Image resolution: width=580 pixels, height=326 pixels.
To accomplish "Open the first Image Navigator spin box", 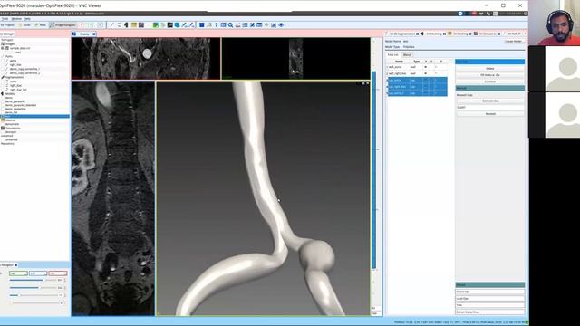I will (x=18, y=273).
